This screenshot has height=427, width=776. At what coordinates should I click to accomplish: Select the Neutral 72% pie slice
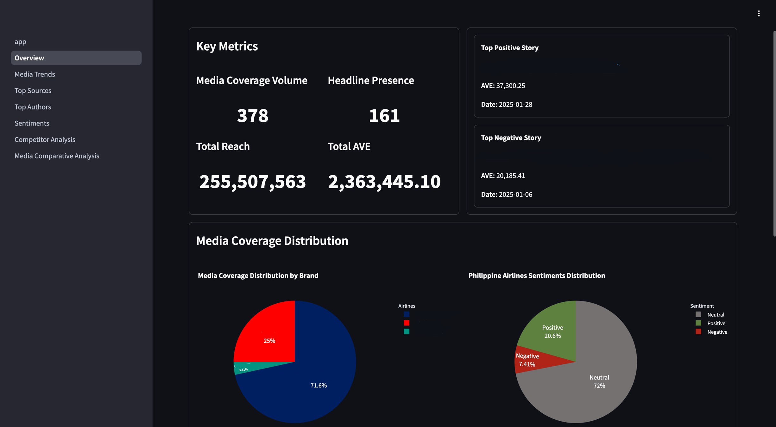(x=599, y=381)
